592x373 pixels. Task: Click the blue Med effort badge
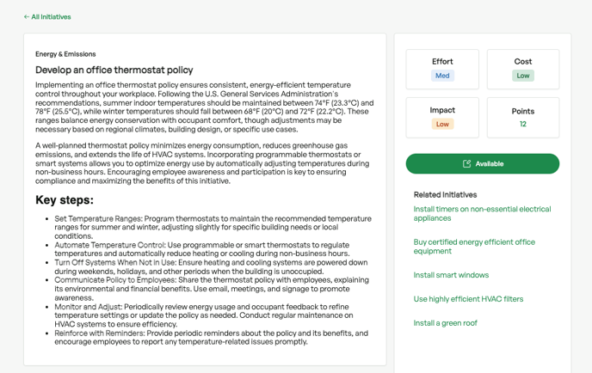click(x=442, y=76)
